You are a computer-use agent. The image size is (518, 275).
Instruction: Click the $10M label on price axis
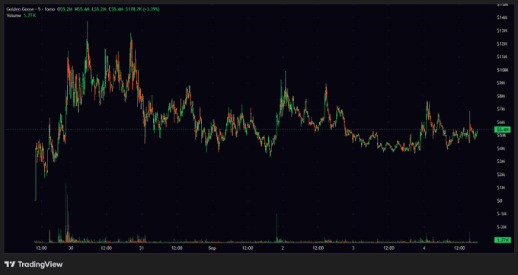point(502,70)
